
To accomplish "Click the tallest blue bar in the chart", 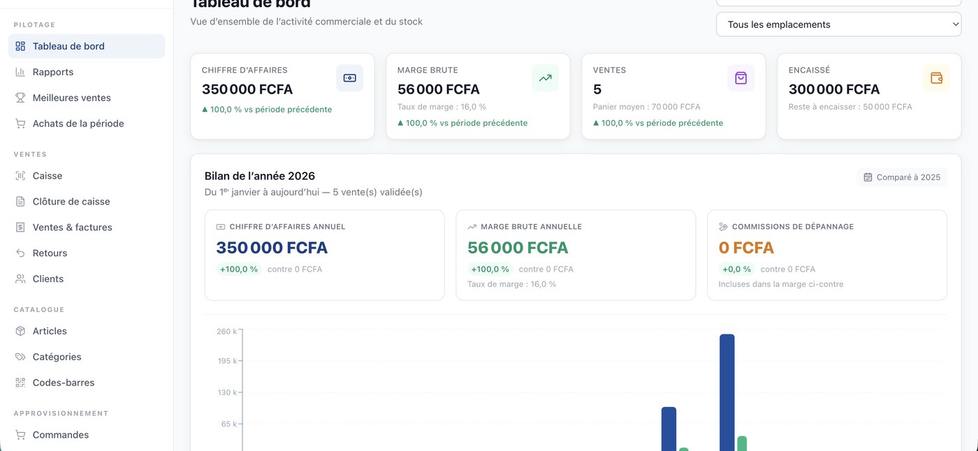I will pos(727,392).
